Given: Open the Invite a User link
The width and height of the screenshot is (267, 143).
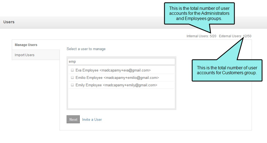Looking at the screenshot, I should 92,119.
